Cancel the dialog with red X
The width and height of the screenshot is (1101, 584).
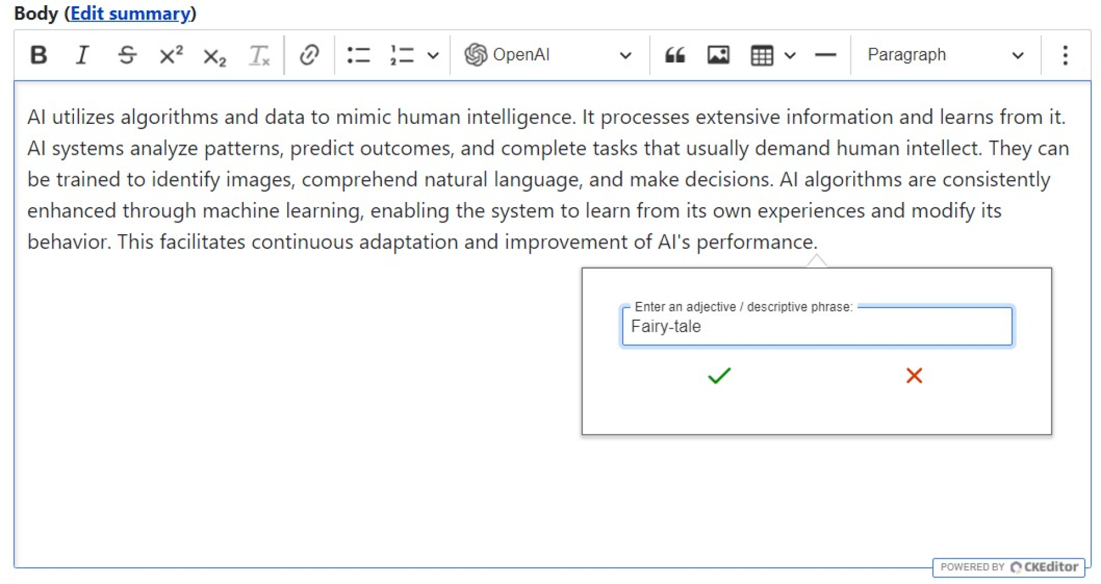[x=914, y=376]
